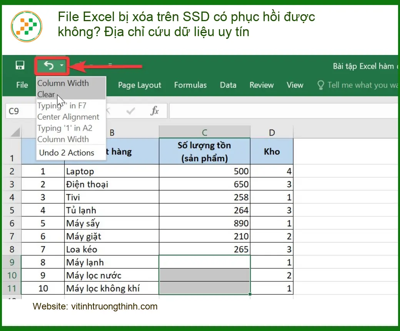Click the formula bar checkmark icon
Screen dimensions: 400x331
coord(131,111)
